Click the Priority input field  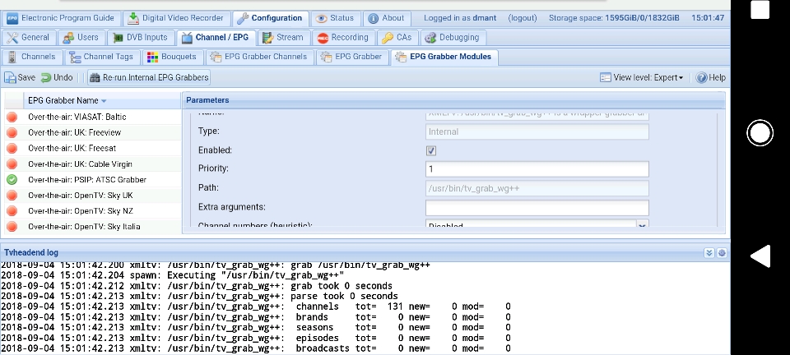[537, 169]
